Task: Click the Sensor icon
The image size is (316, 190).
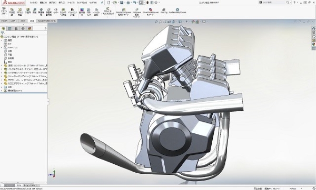Action: (x=56, y=11)
